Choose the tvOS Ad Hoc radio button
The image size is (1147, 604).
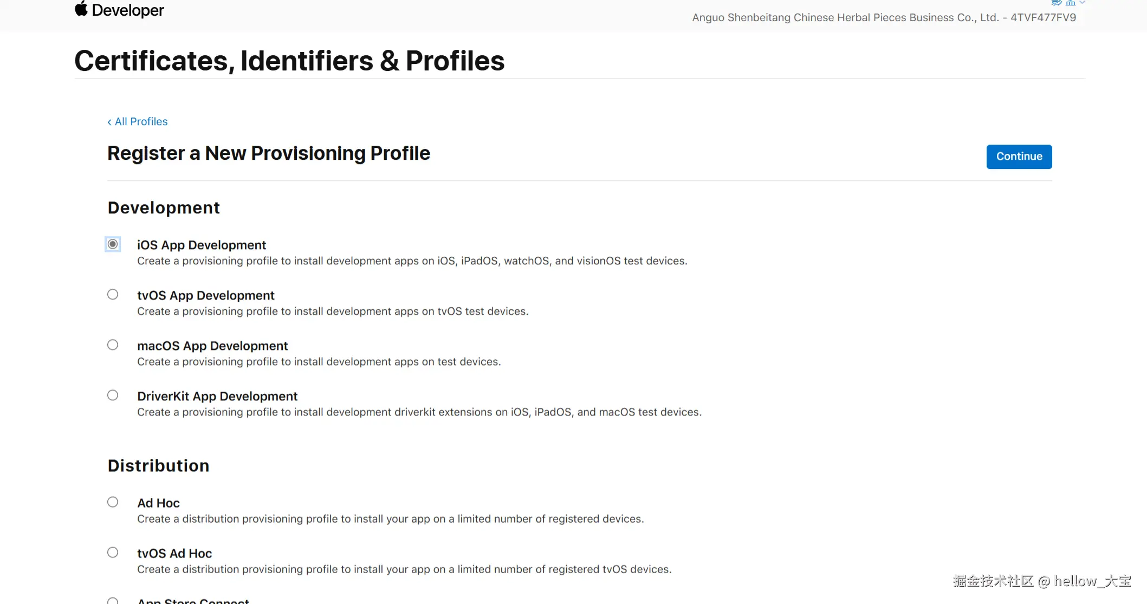click(113, 553)
